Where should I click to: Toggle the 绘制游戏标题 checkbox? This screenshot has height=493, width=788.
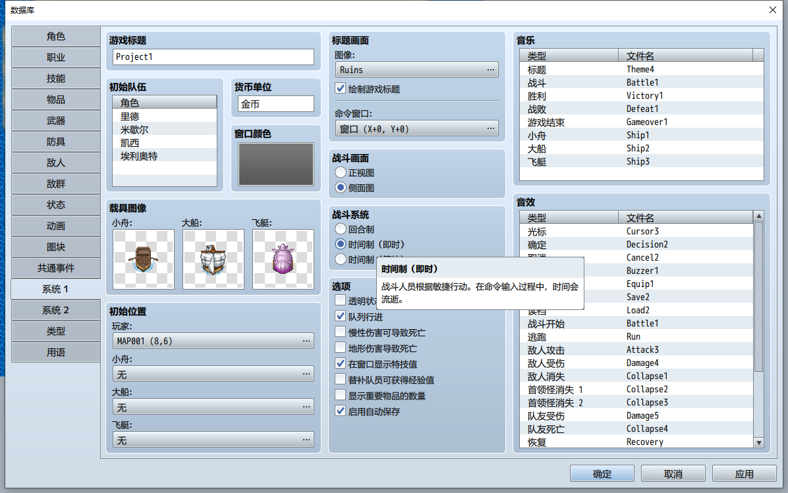coord(340,88)
